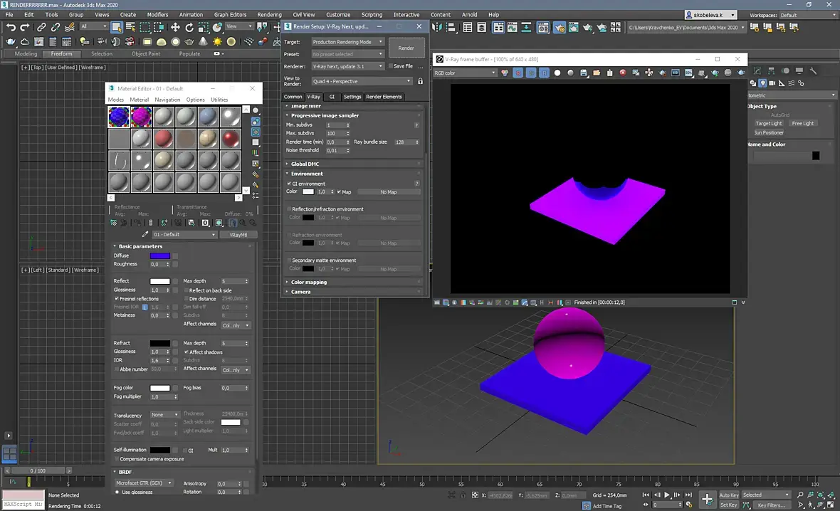Open the Renderer dropdown showing V-Ray Next
This screenshot has width=840, height=511.
point(348,66)
